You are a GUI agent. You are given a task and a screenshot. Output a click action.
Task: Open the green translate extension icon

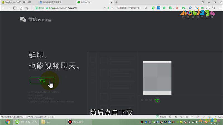pos(170,8)
